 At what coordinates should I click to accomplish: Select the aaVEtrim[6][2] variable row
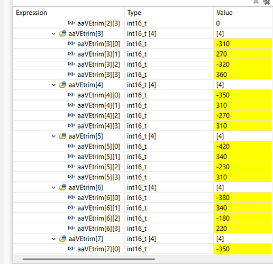coord(143,218)
